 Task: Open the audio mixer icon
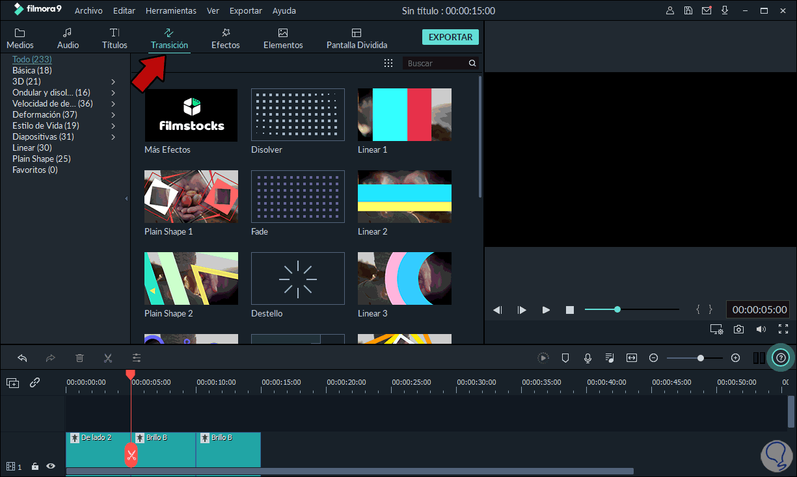[x=609, y=357]
